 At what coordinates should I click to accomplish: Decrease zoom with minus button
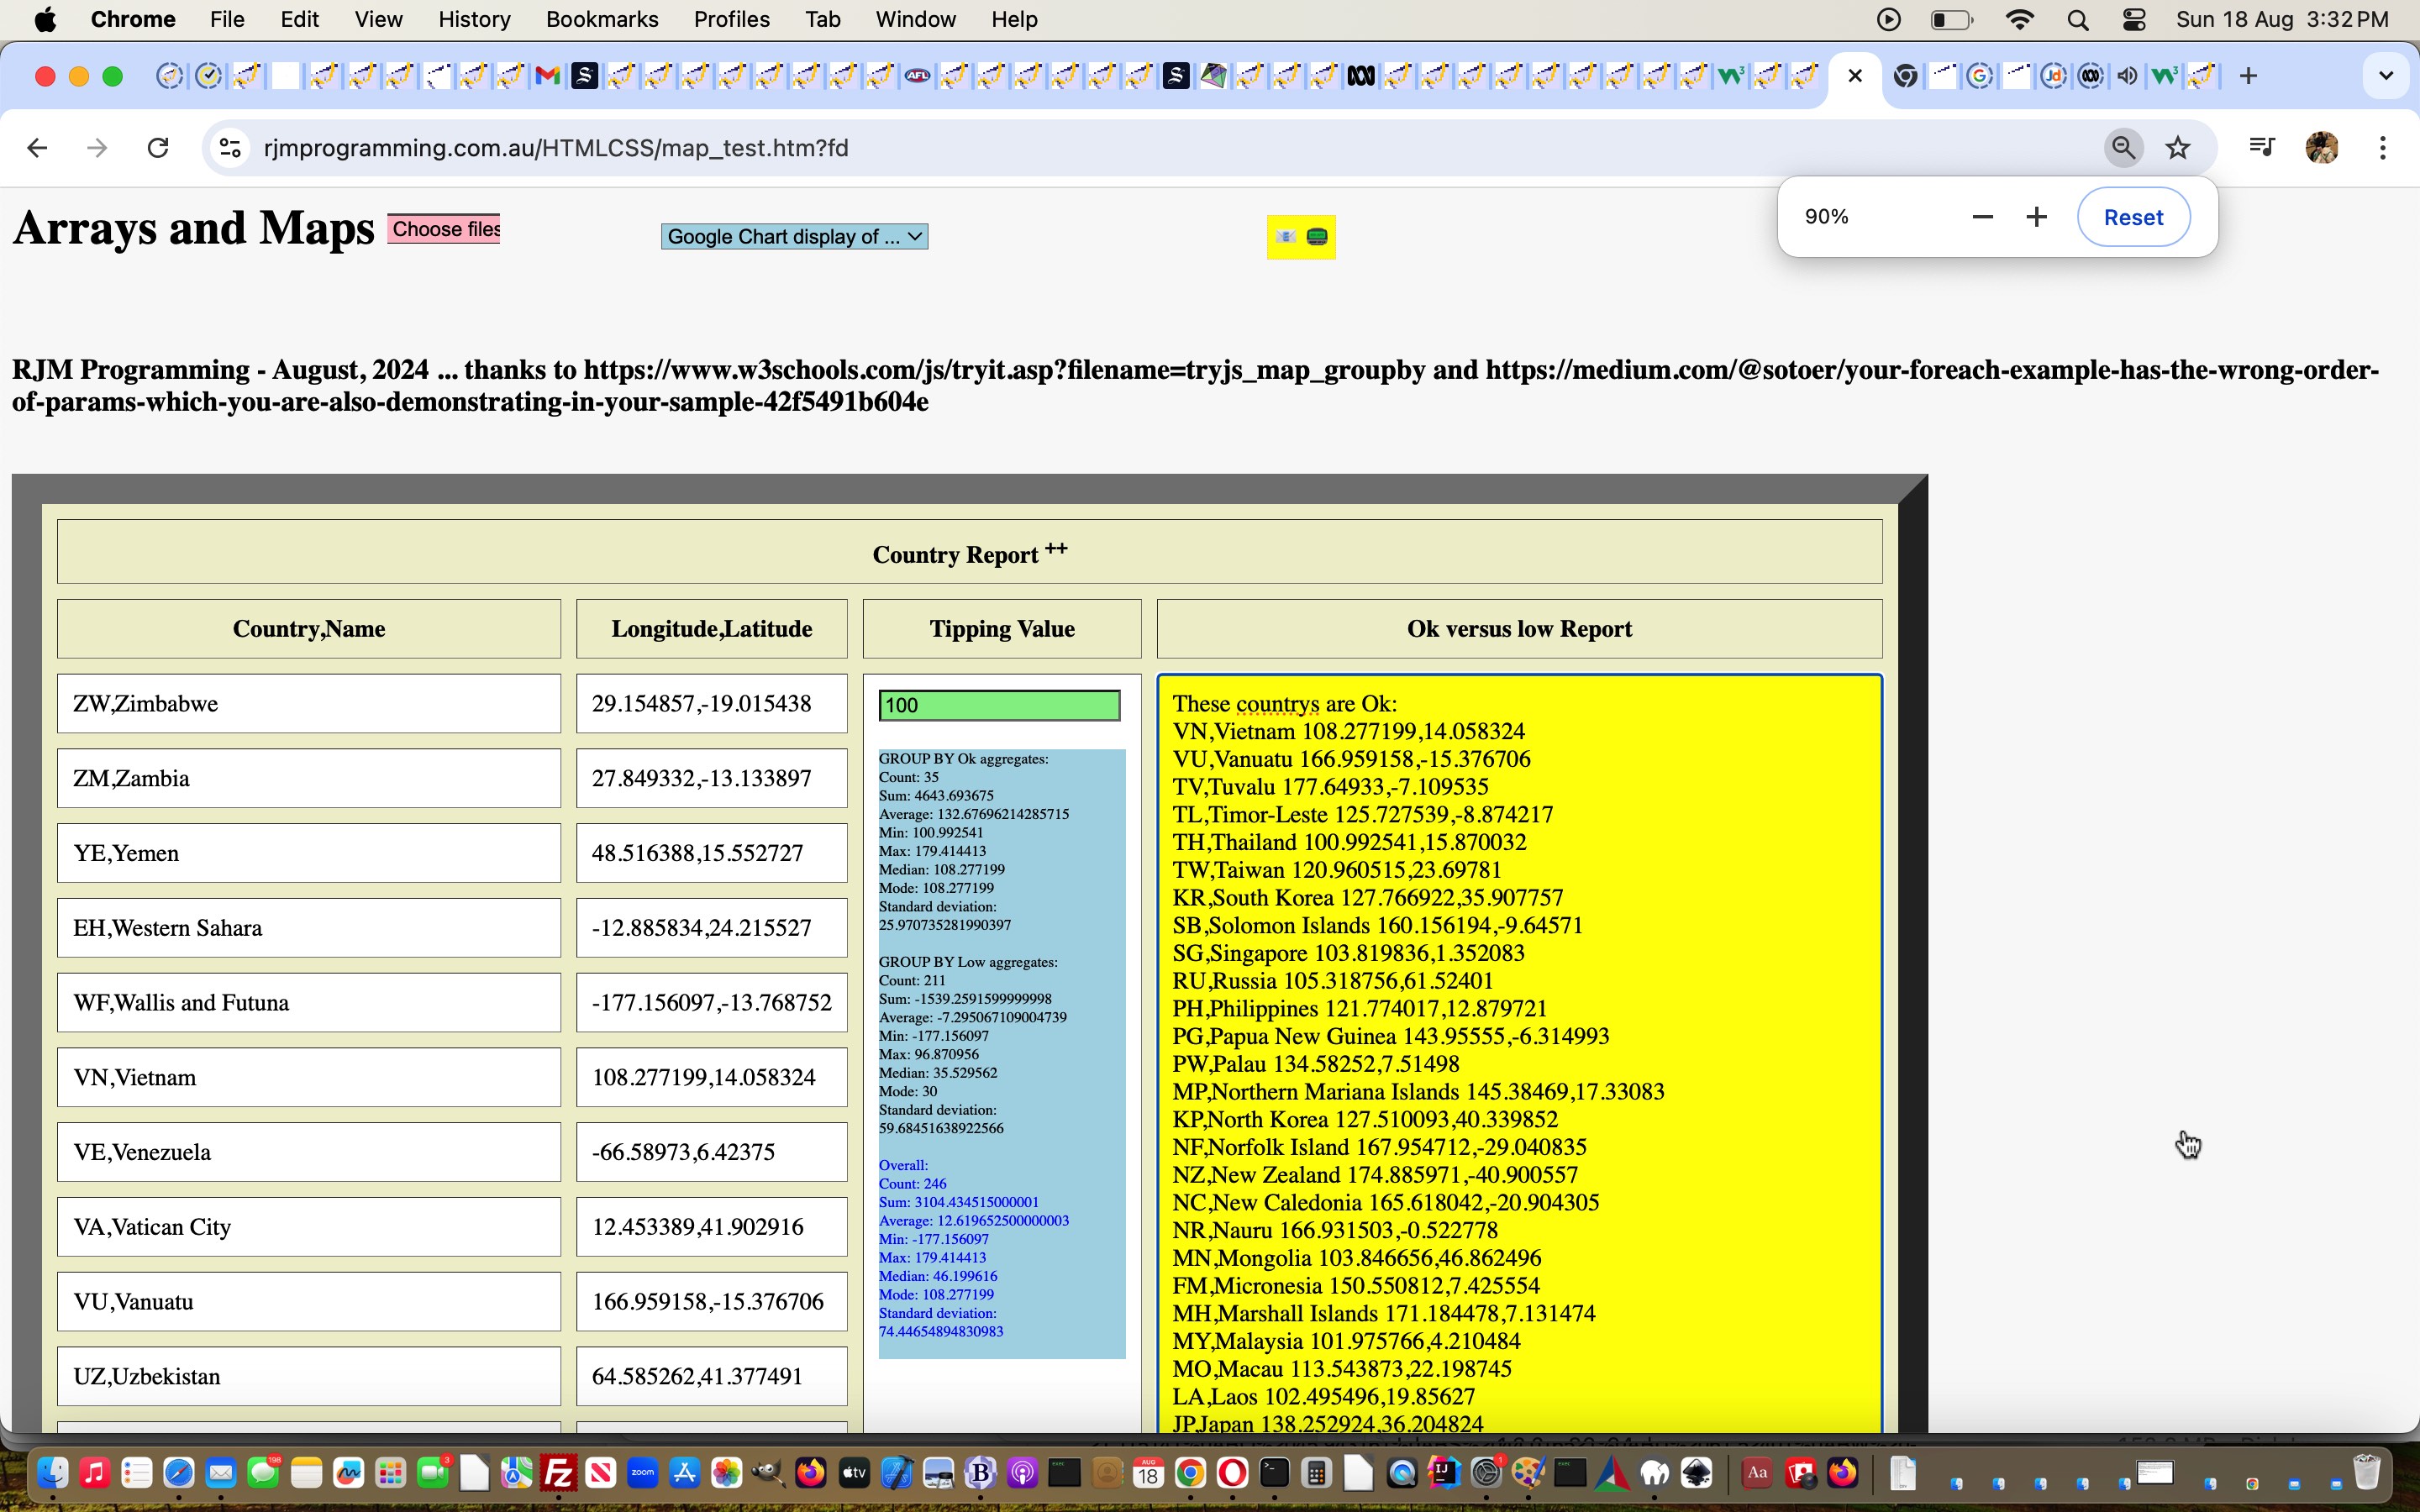tap(1982, 217)
